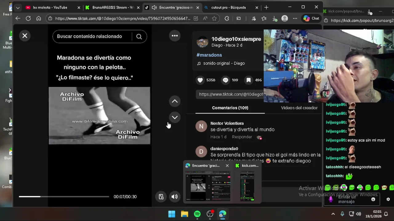This screenshot has width=394, height=221.
Task: Select the Comentarios (109) tab
Action: (230, 108)
